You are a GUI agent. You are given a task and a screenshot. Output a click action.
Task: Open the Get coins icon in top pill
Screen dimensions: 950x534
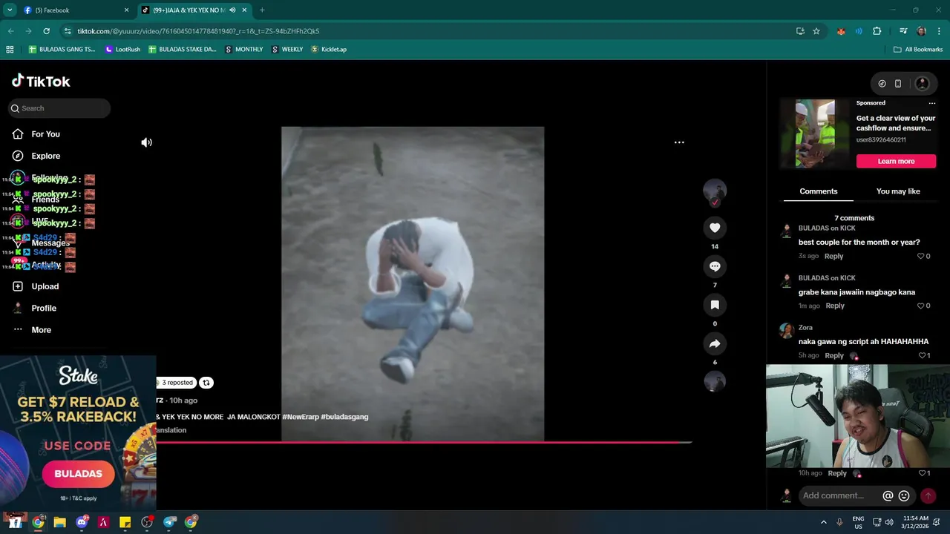click(x=882, y=84)
